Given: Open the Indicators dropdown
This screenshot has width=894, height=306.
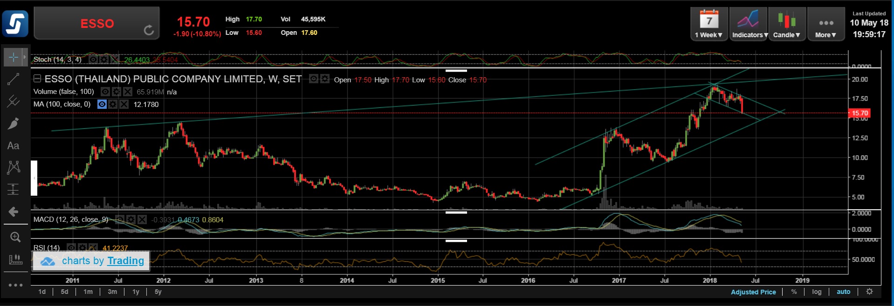Looking at the screenshot, I should pos(748,24).
